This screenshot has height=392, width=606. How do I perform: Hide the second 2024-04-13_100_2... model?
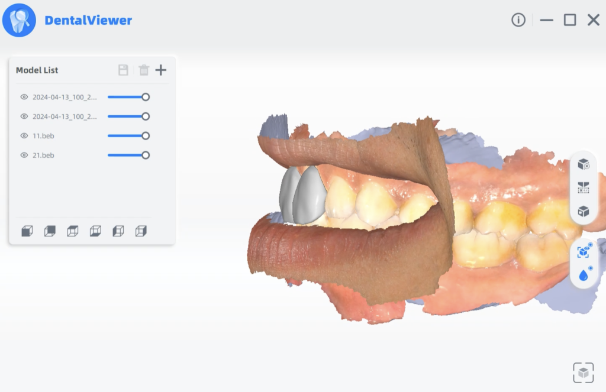click(x=24, y=116)
